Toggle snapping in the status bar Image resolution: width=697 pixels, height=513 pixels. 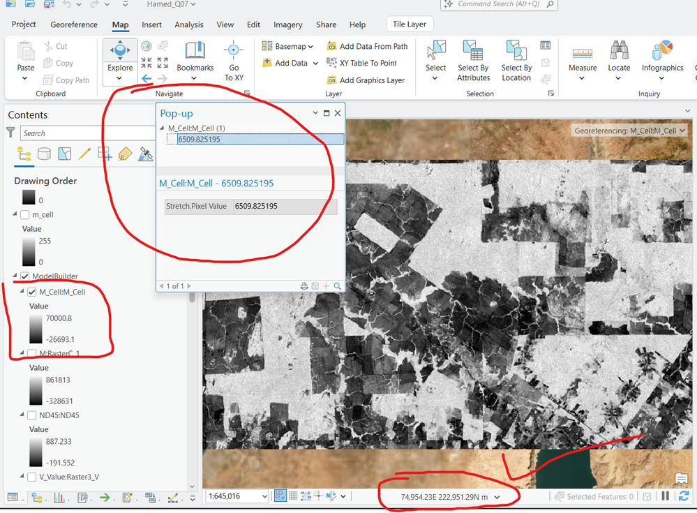(x=280, y=496)
